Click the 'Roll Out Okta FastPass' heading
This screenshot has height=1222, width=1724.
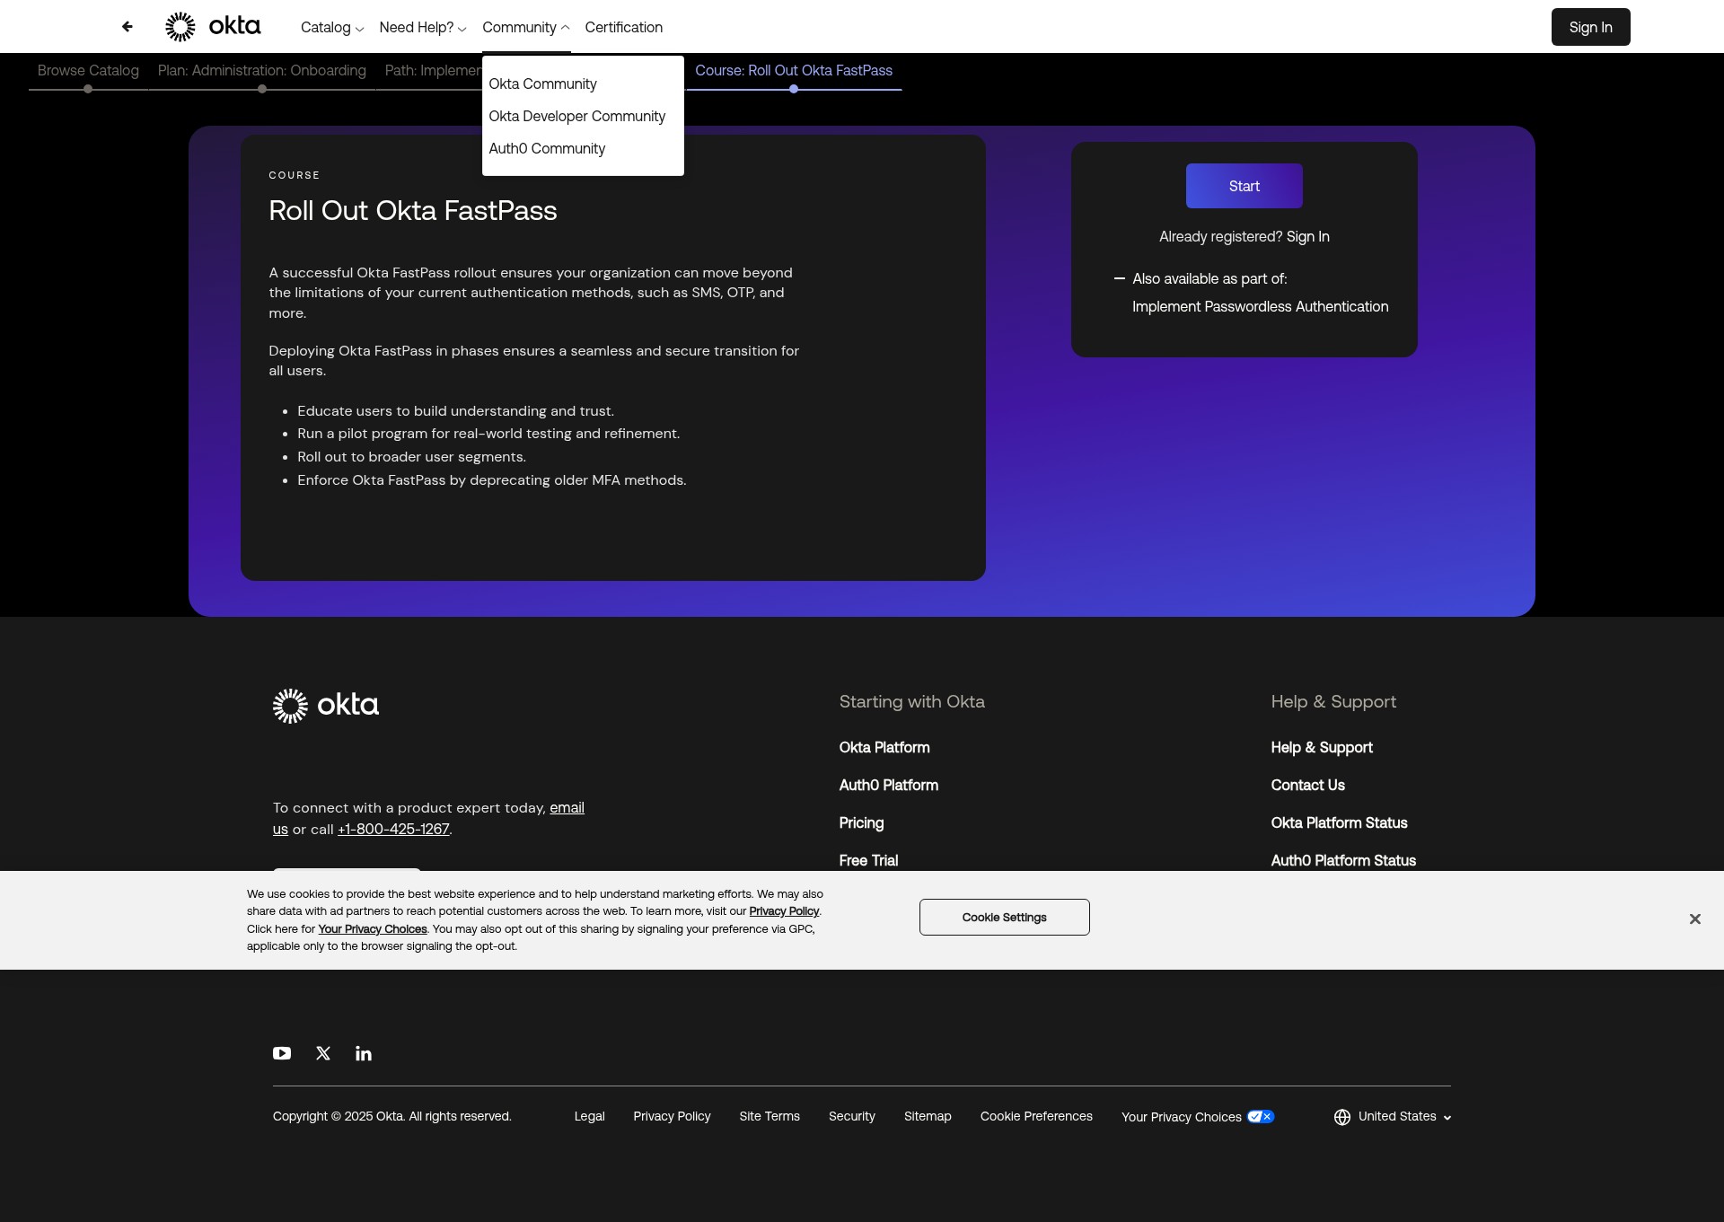413,211
